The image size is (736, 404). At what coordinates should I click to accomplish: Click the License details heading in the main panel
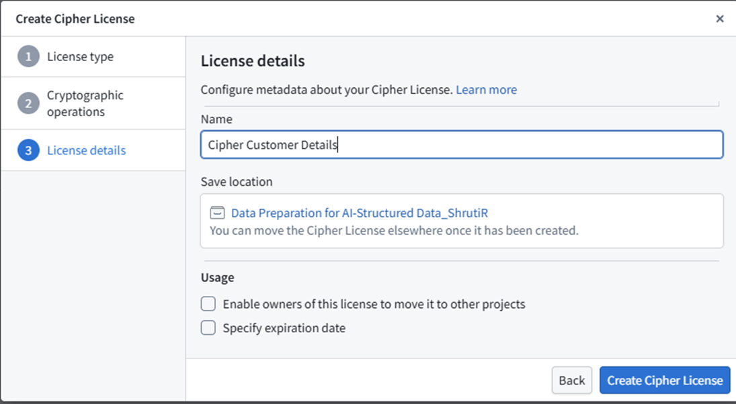tap(253, 61)
